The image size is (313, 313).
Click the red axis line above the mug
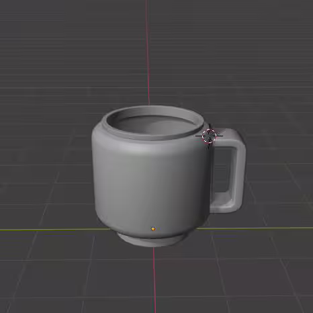click(148, 52)
